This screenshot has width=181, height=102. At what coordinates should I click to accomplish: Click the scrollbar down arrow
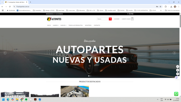180,96
